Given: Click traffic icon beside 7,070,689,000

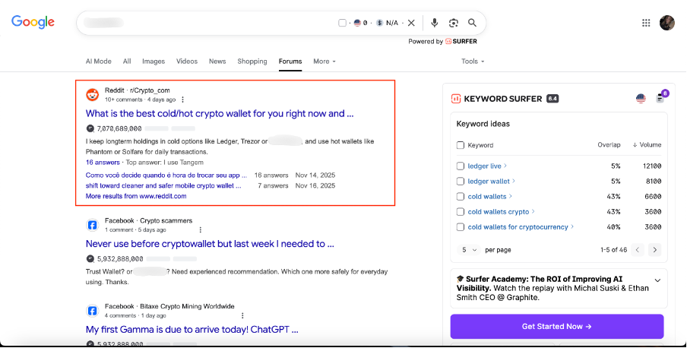Looking at the screenshot, I should tap(90, 128).
